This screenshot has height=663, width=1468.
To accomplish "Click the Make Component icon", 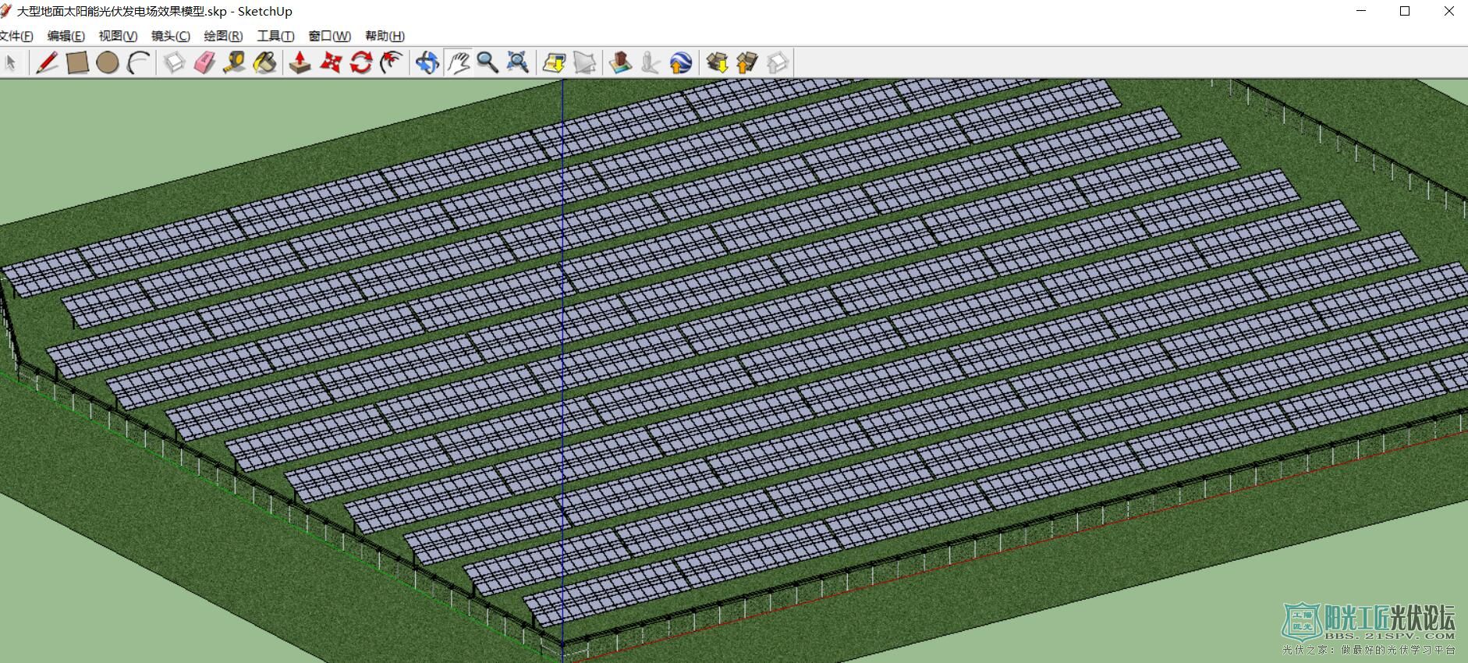I will (x=174, y=62).
